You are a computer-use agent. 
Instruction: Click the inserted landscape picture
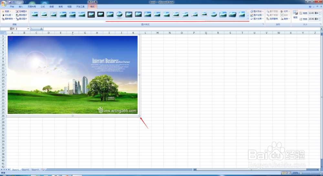(72, 75)
